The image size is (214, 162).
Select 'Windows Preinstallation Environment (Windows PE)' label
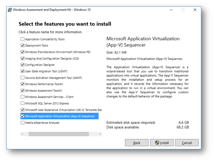[58, 52]
